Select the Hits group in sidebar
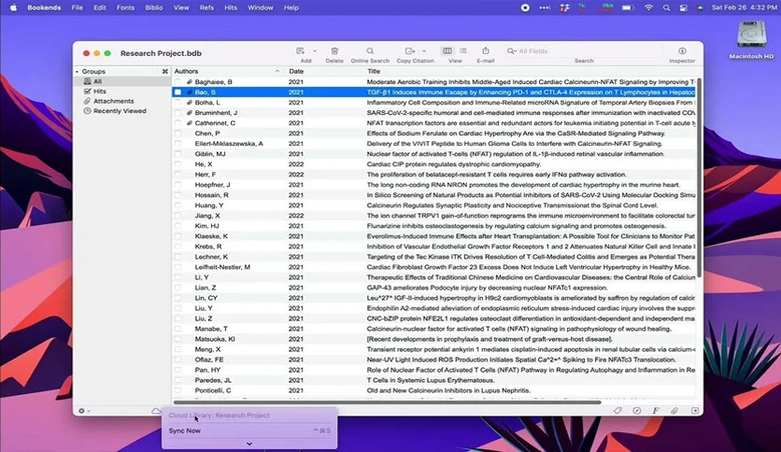 [122, 92]
